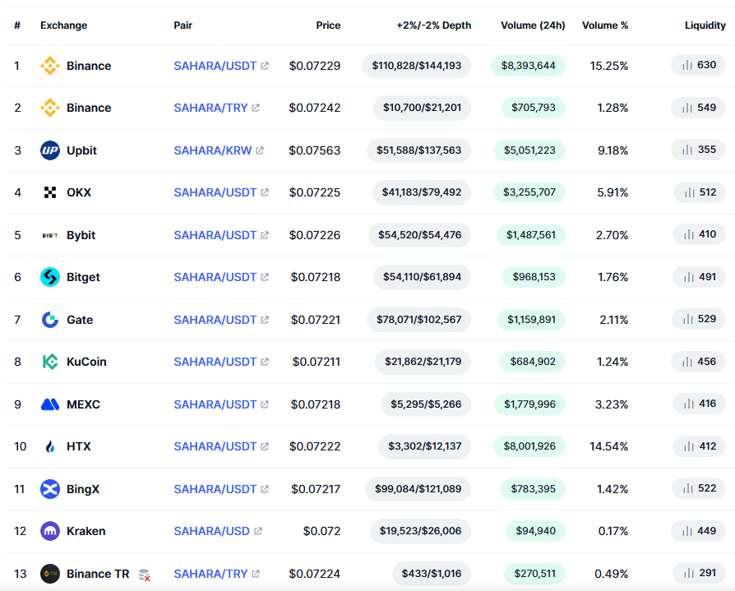Viewport: 735px width, 591px height.
Task: Click external link icon of HTX SAHARA/USDT
Action: (265, 446)
